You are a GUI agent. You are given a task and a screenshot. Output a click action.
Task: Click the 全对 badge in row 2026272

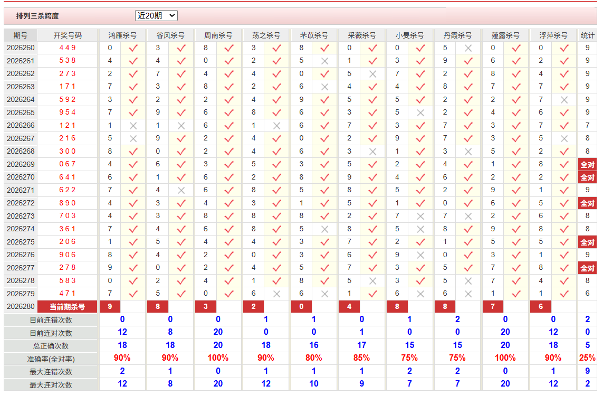[x=587, y=203]
